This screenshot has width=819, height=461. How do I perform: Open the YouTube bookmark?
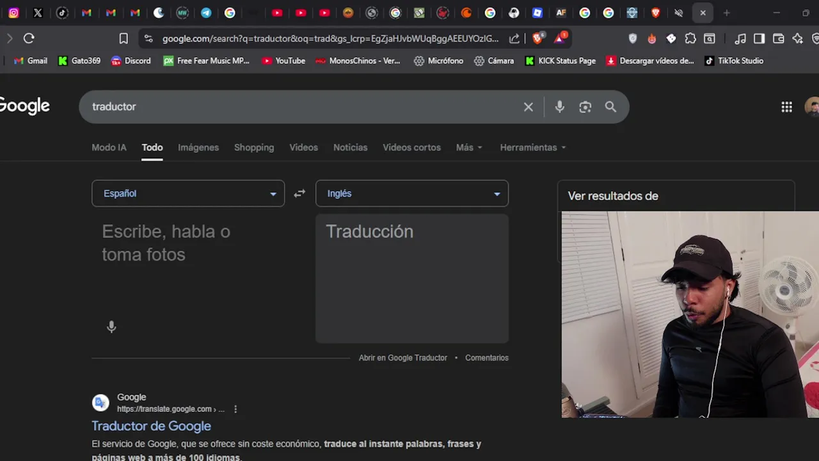pos(283,61)
